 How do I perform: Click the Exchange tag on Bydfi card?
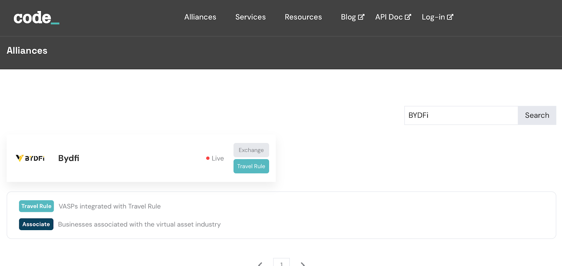[251, 150]
